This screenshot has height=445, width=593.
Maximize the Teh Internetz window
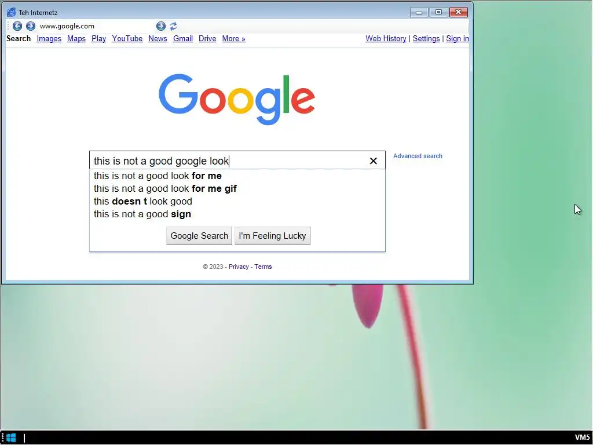pos(439,12)
